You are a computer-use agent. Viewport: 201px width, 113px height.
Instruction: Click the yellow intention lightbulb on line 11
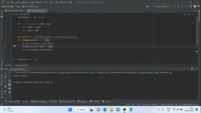pyautogui.click(x=15, y=46)
